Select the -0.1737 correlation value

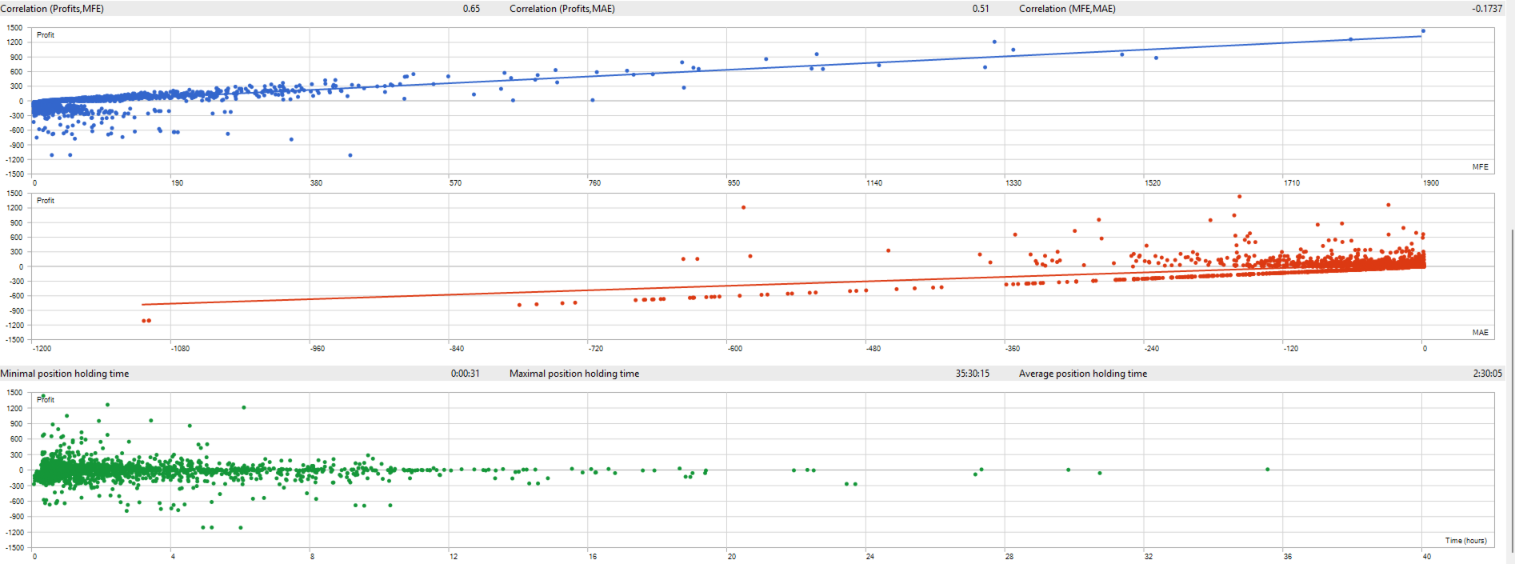pyautogui.click(x=1487, y=9)
